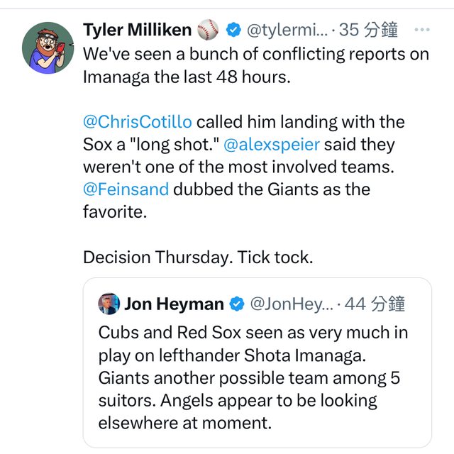Click Jon Heyman's small avatar
Viewport: 454px width, 454px height.
(109, 304)
